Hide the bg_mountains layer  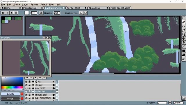pos(26,98)
